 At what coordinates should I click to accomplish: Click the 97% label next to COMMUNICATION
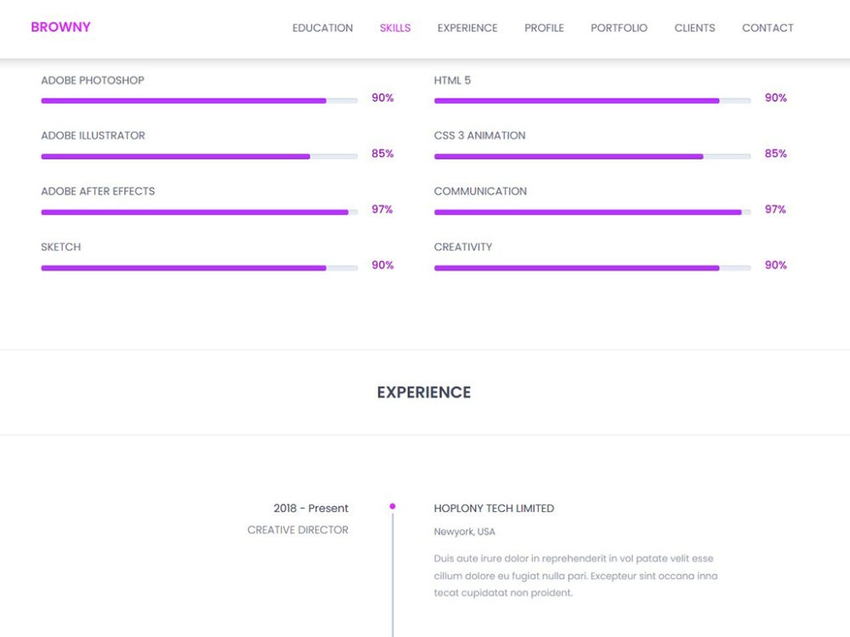coord(776,209)
